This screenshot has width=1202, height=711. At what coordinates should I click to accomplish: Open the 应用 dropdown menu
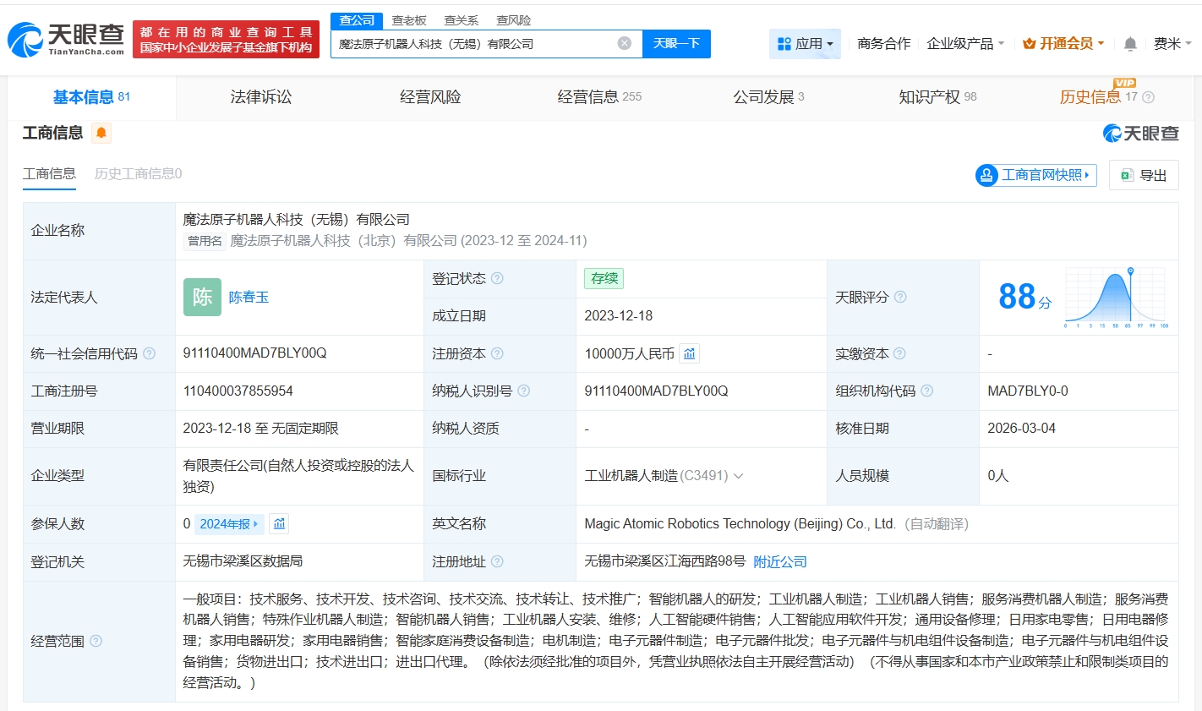pos(805,43)
